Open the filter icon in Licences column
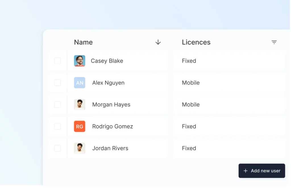 coord(274,42)
